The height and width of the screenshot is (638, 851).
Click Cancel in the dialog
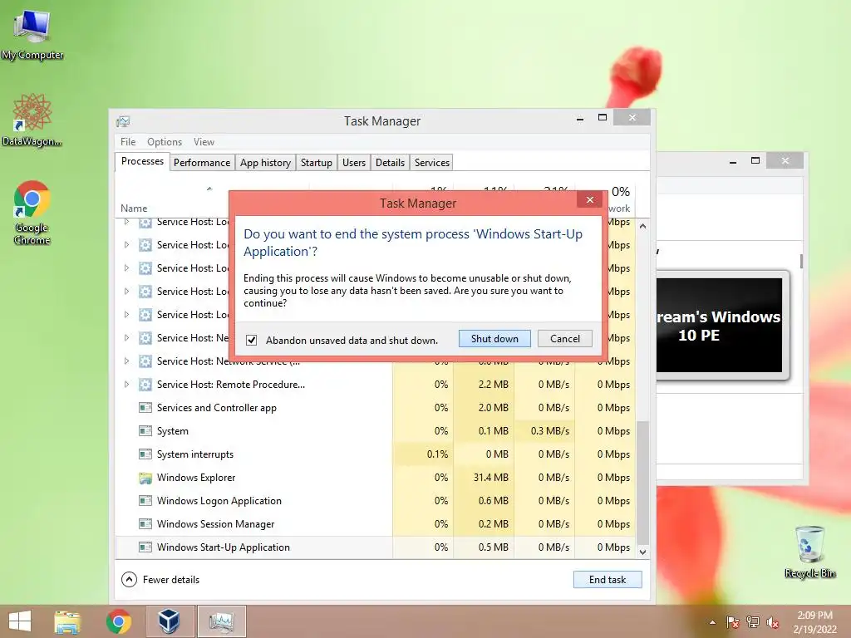(x=565, y=339)
